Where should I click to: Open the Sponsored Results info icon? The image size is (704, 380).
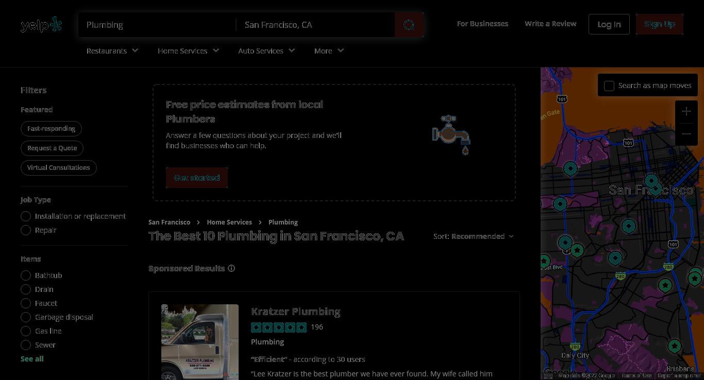231,268
